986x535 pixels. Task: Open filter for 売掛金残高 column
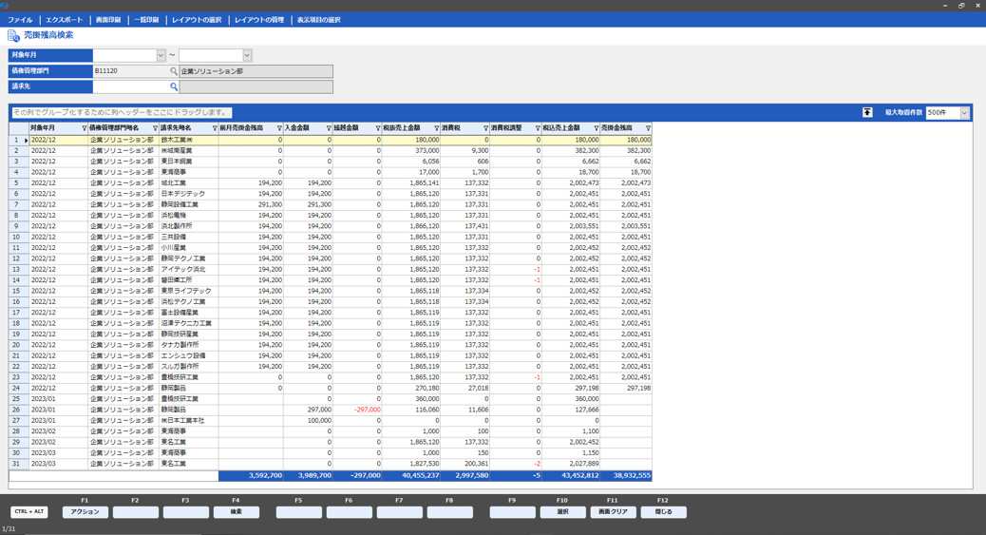(649, 128)
